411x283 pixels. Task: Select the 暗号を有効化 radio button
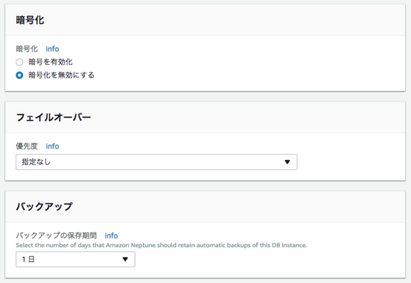click(19, 62)
